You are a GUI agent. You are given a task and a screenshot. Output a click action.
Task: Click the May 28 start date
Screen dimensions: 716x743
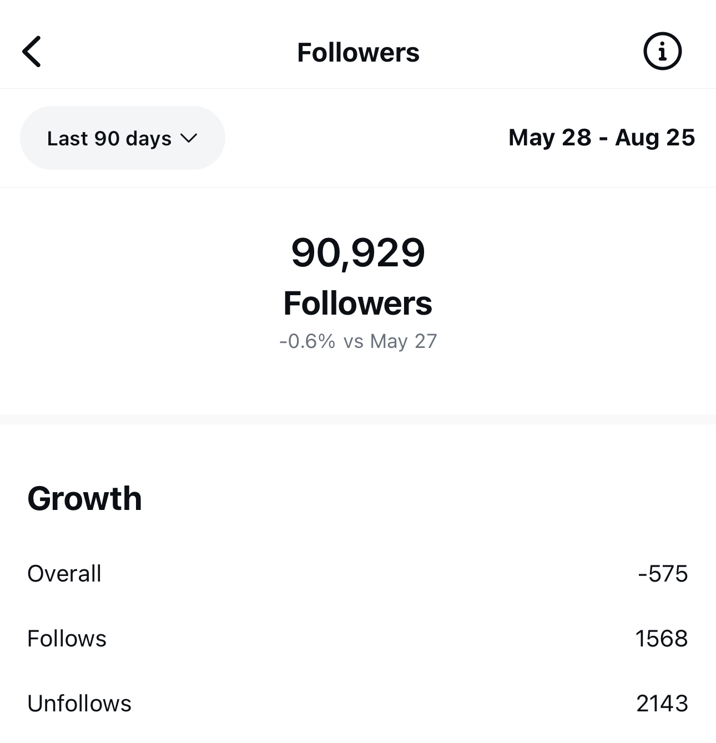(550, 138)
